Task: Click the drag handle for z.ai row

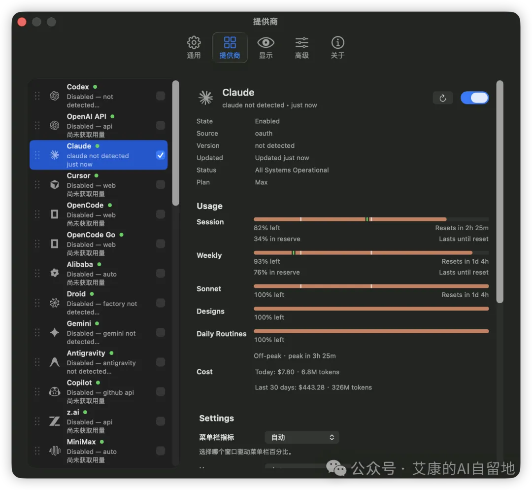Action: tap(37, 421)
